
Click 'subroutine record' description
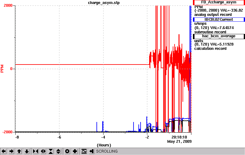click(210, 32)
